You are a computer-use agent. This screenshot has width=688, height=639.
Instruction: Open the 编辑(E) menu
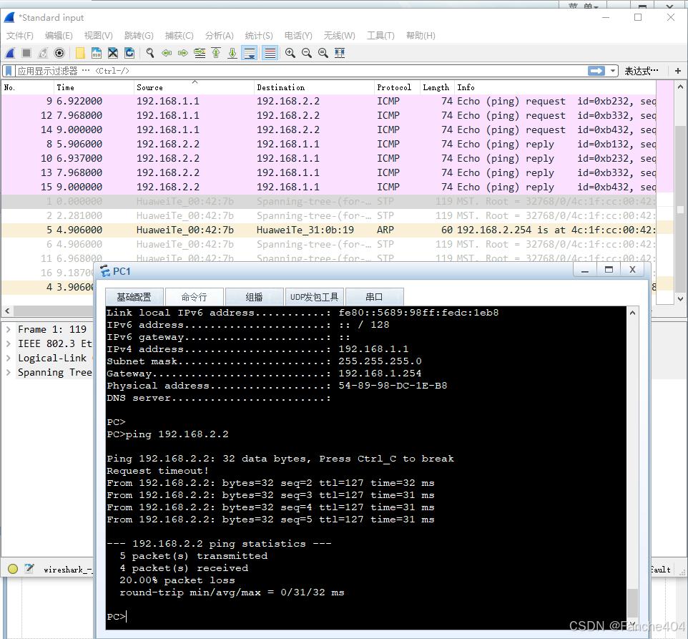click(x=59, y=36)
